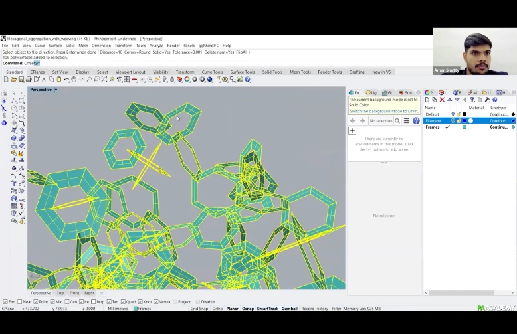
Task: Toggle the Gumball button in the status bar
Action: 289,309
